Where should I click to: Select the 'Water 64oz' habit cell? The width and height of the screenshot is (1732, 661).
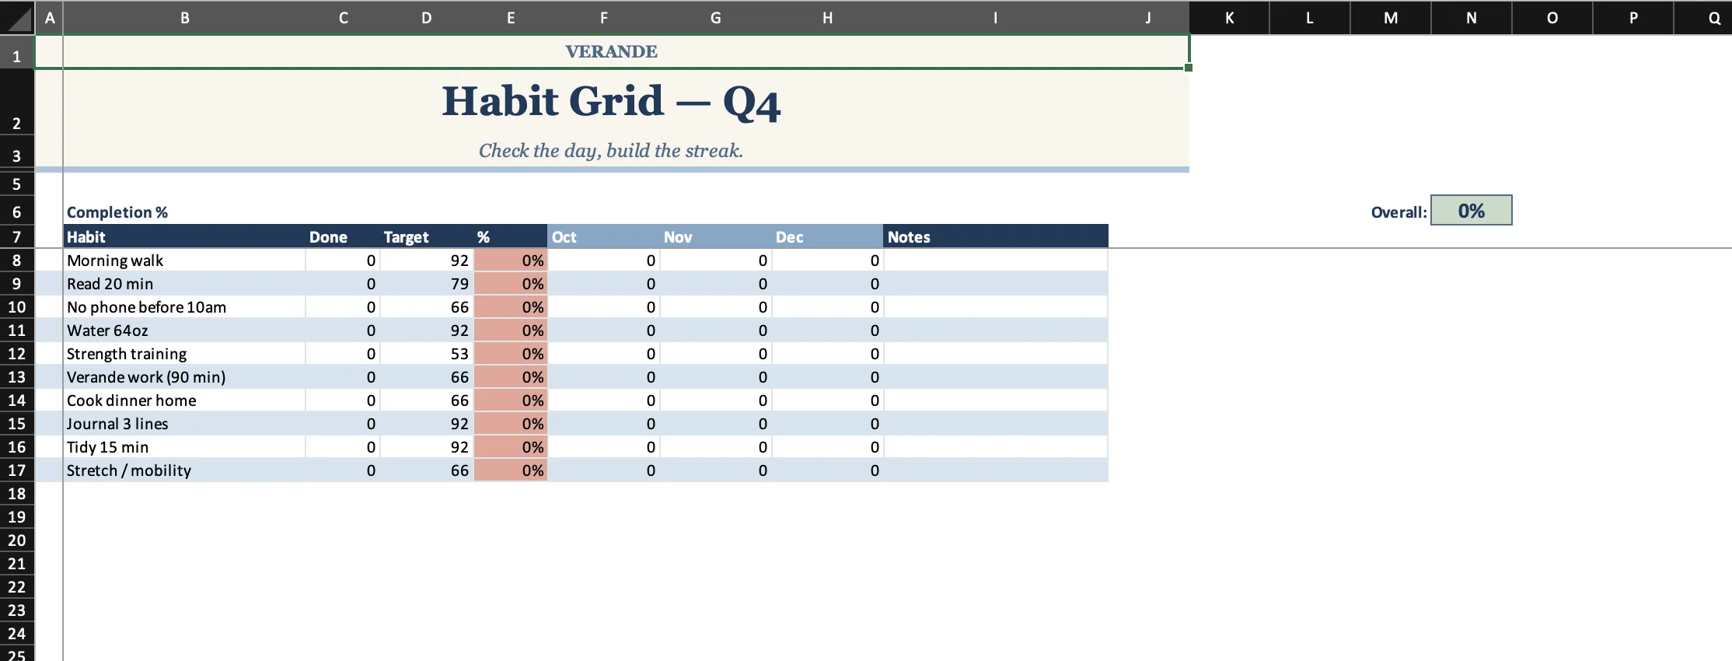185,330
